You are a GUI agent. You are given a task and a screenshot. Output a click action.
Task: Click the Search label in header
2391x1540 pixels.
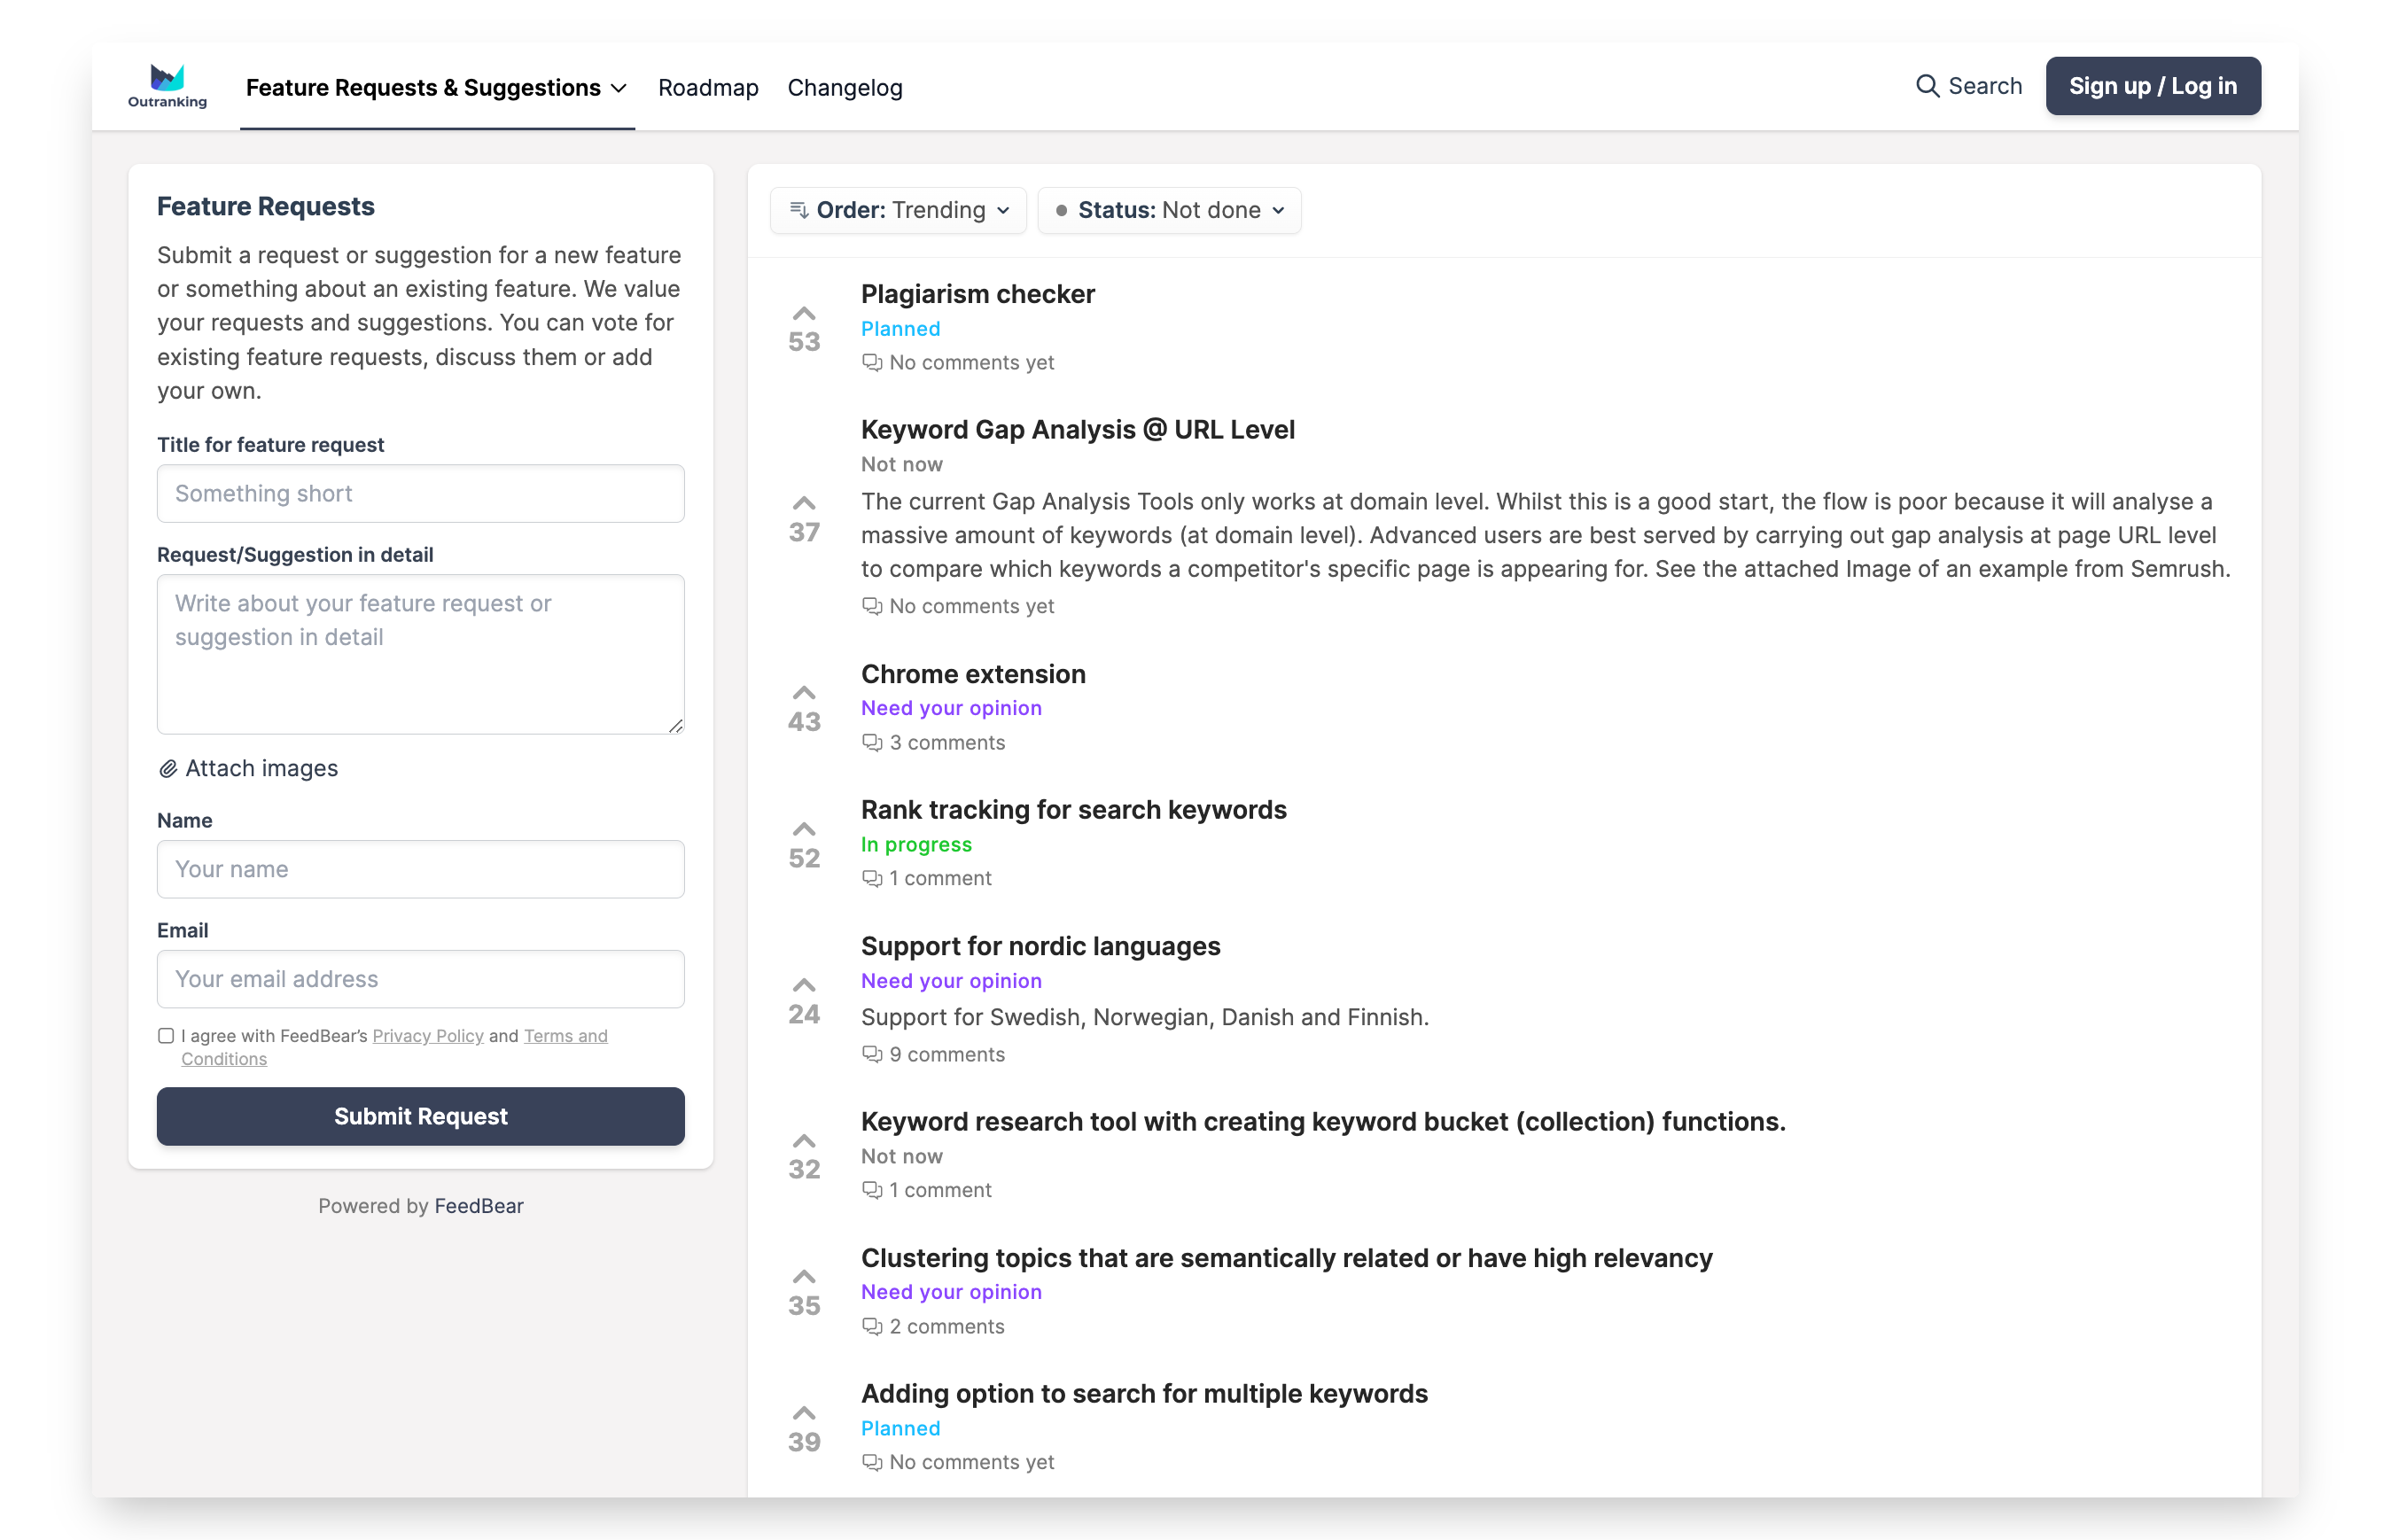[1985, 86]
